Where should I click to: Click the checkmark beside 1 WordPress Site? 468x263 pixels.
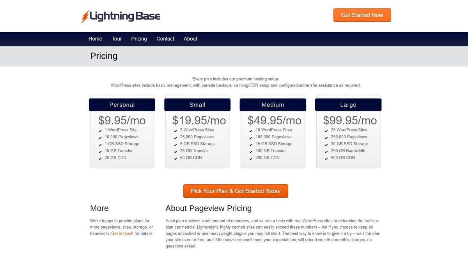coord(100,130)
